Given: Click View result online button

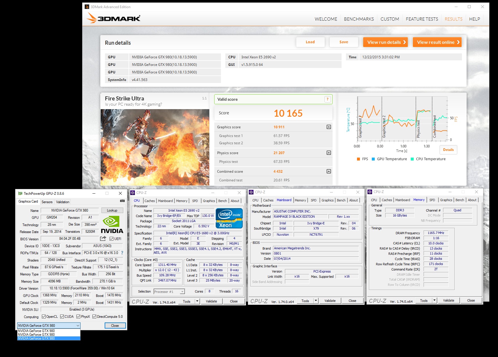Looking at the screenshot, I should pos(437,42).
